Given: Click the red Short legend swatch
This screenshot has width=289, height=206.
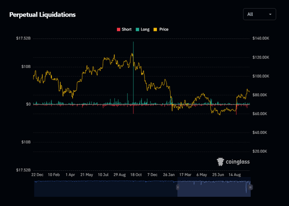Looking at the screenshot, I should [x=119, y=29].
